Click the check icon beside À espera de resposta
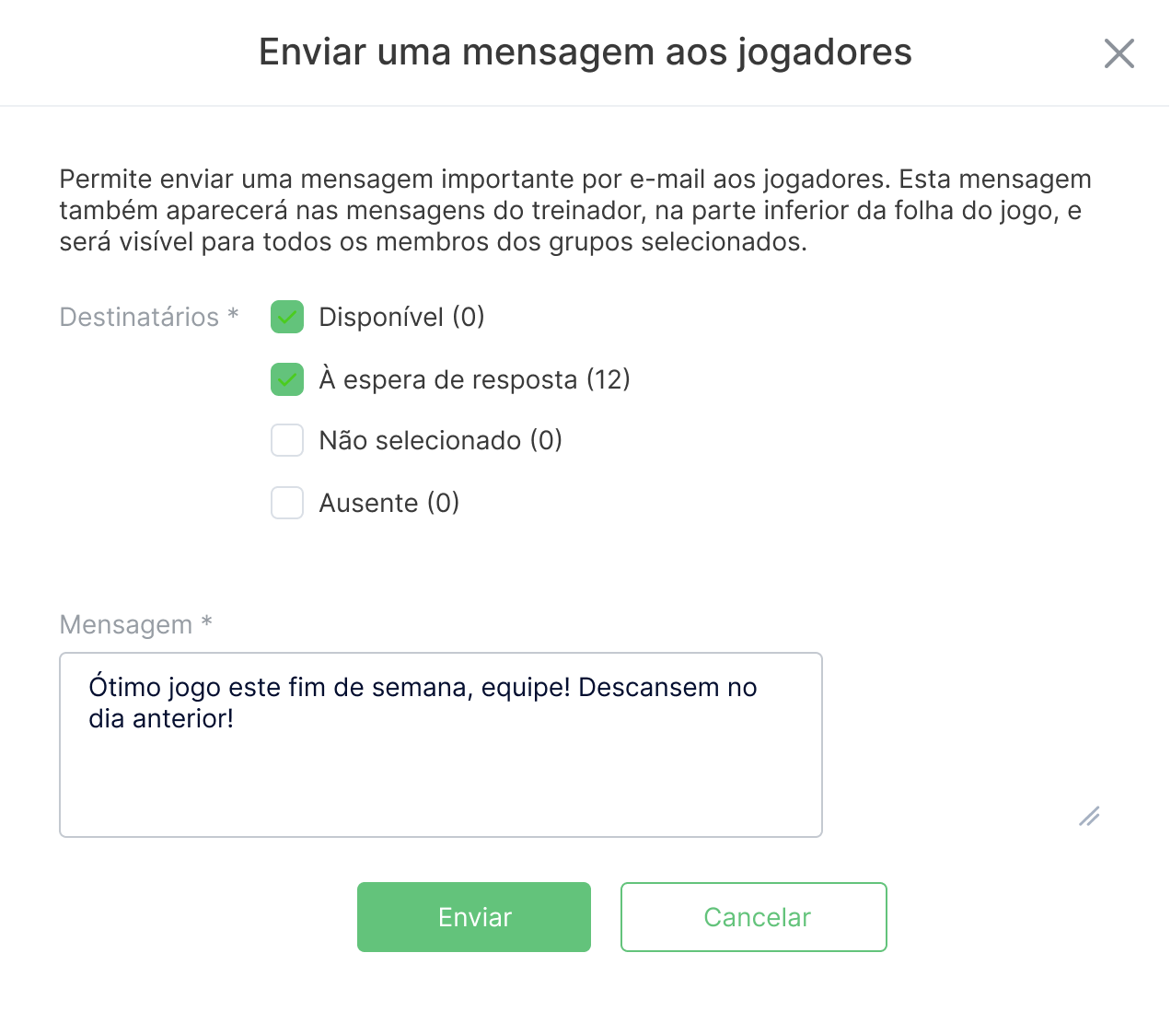 point(286,379)
